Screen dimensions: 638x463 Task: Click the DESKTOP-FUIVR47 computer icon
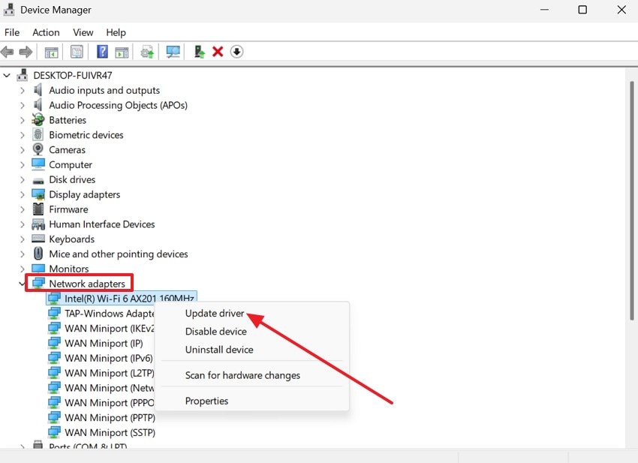(x=23, y=75)
